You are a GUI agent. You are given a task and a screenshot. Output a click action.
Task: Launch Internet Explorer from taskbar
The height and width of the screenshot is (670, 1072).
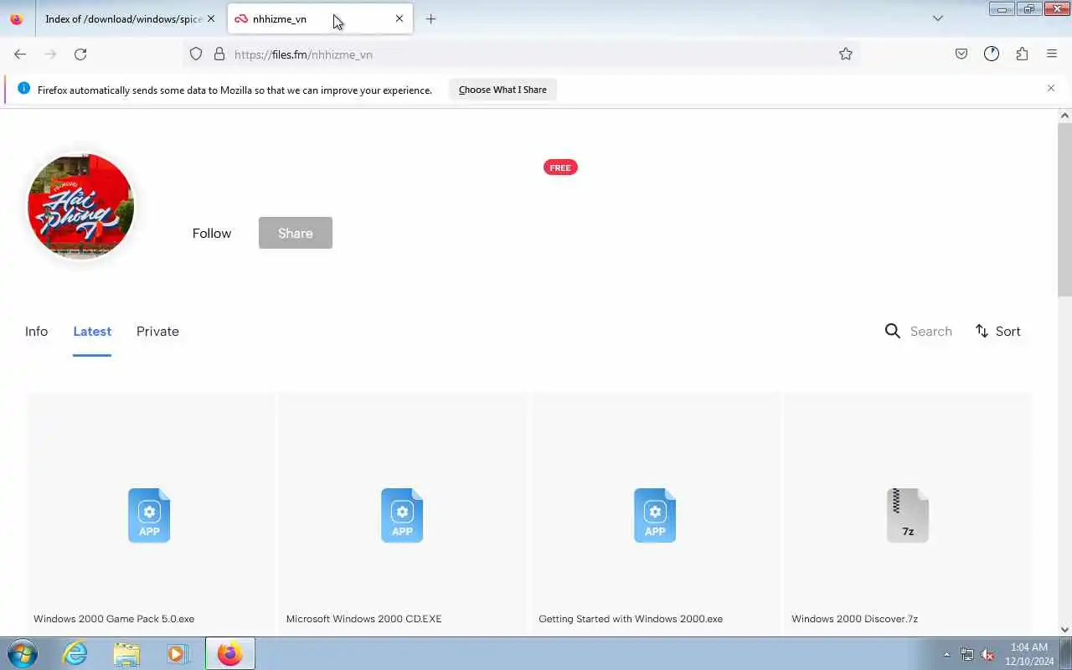coord(75,653)
